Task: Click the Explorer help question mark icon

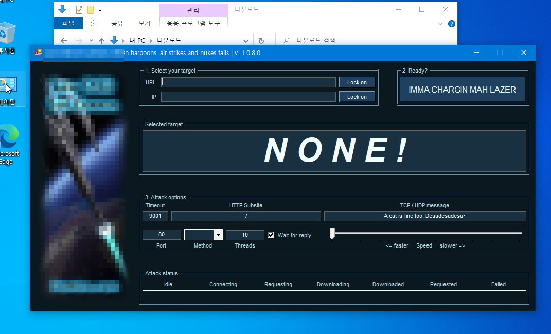Action: click(x=451, y=24)
